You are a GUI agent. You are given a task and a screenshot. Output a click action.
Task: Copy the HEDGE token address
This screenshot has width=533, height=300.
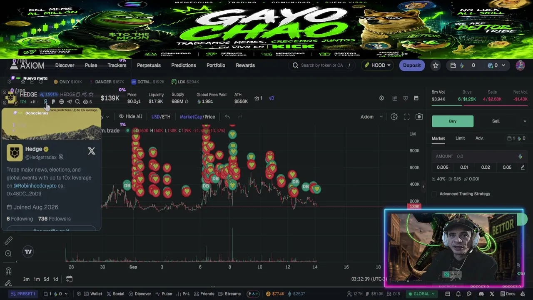(78, 95)
